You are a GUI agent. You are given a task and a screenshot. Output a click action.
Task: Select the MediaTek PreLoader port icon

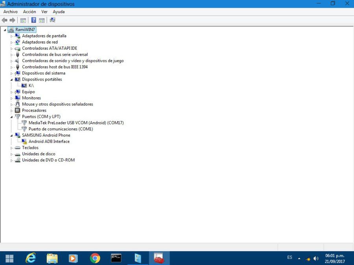(x=24, y=123)
